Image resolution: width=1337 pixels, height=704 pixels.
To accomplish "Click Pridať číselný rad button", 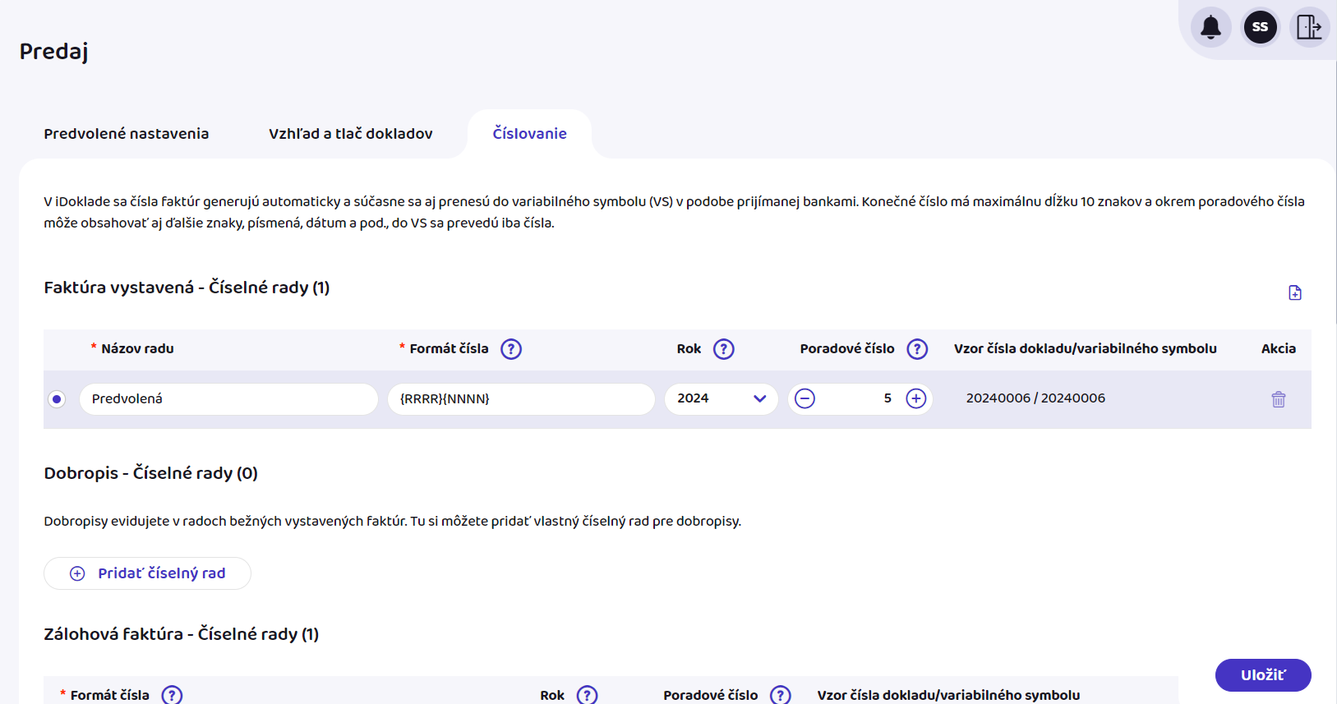I will click(148, 573).
